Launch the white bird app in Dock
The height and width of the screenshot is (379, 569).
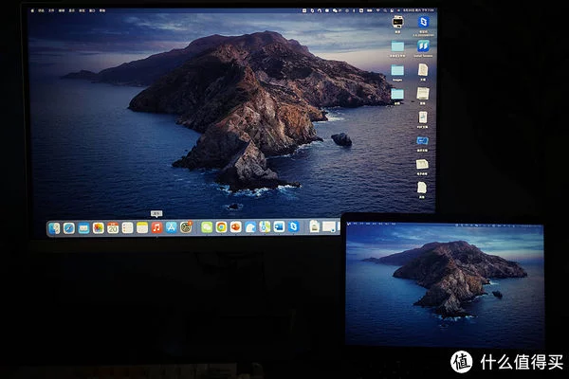click(250, 227)
